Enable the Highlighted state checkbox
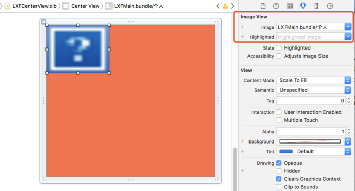355x191 pixels. coord(279,48)
